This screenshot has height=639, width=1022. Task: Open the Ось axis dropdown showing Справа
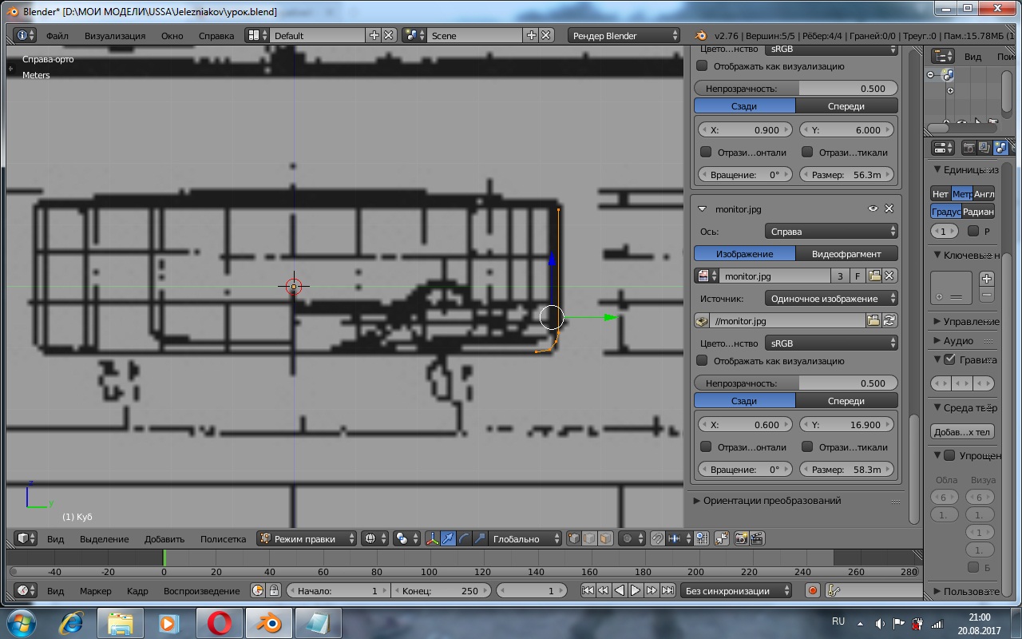click(x=831, y=231)
